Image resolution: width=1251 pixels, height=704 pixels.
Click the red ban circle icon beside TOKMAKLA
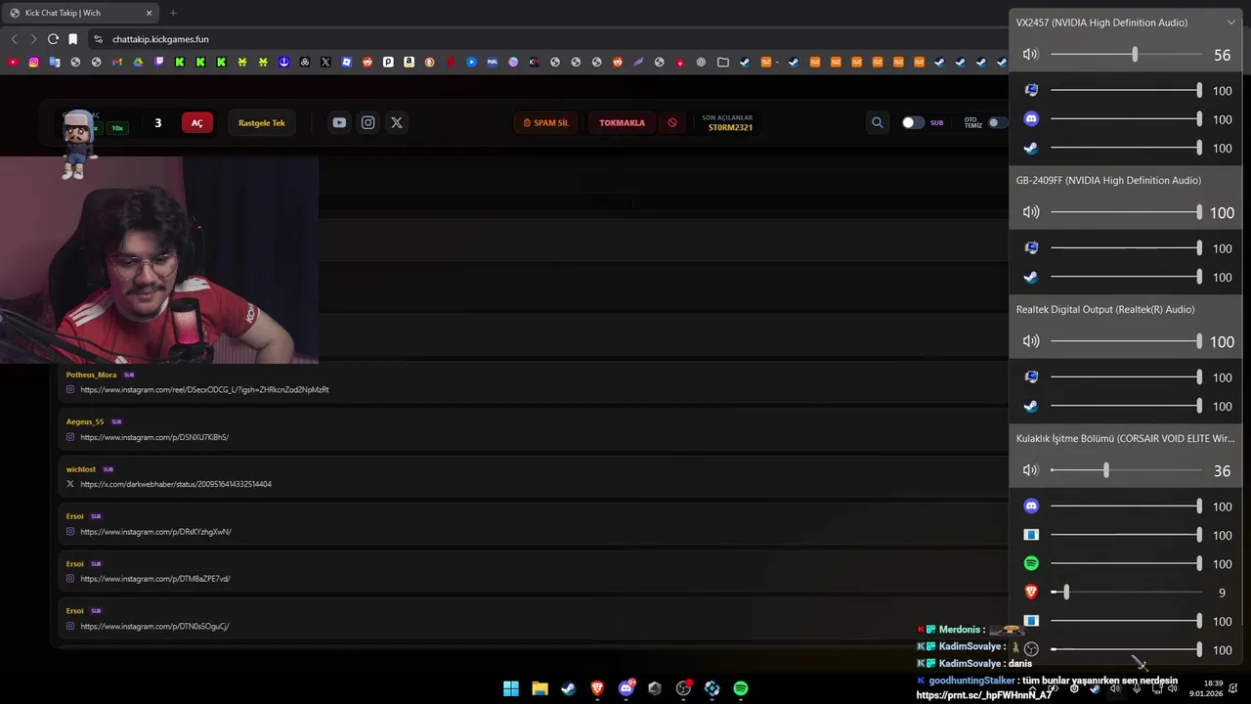click(x=672, y=122)
